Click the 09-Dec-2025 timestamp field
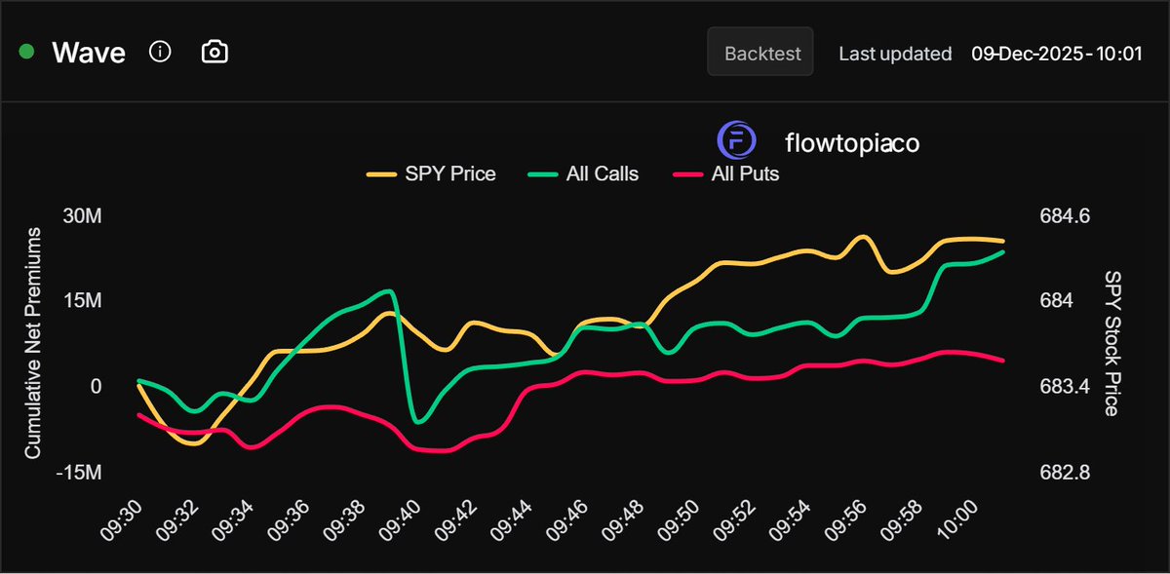The width and height of the screenshot is (1170, 574). tap(1057, 54)
